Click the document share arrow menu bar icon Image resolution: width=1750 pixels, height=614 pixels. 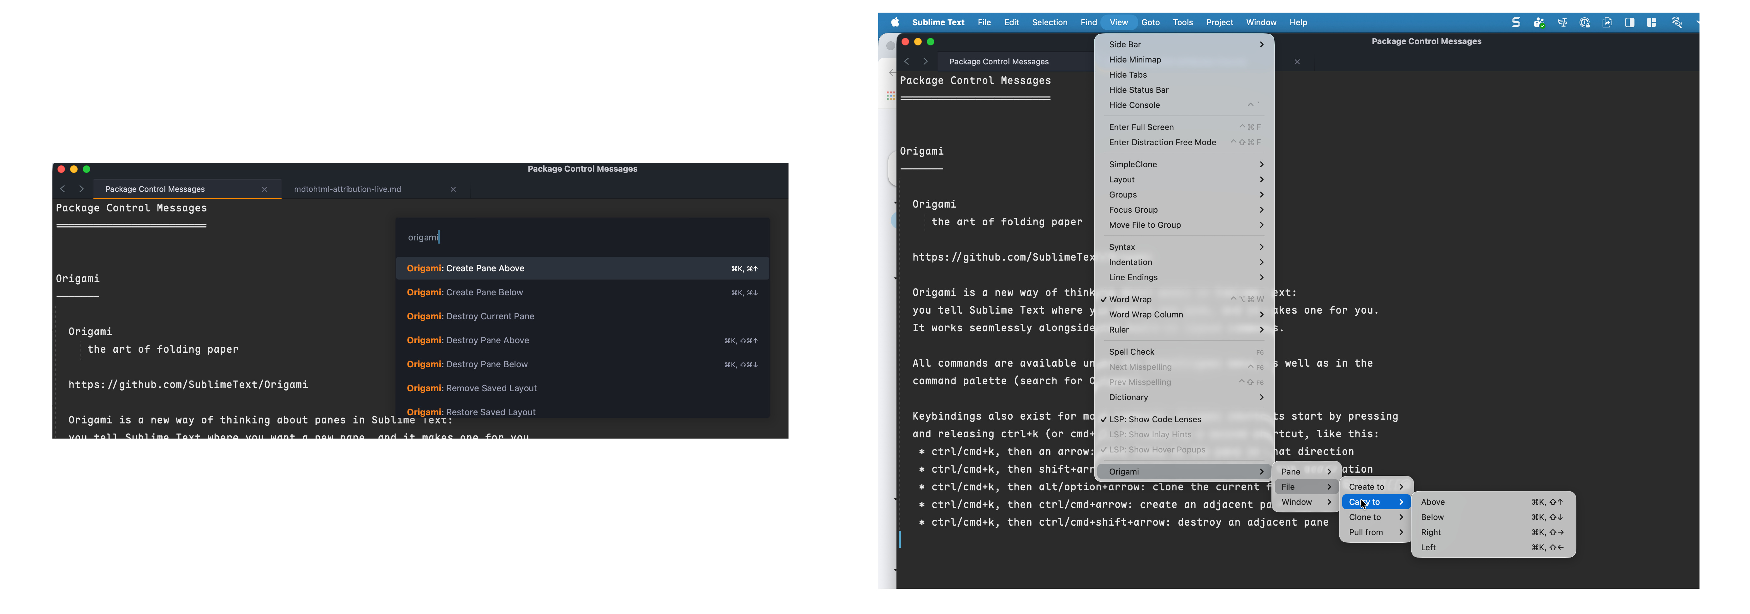pos(1607,22)
